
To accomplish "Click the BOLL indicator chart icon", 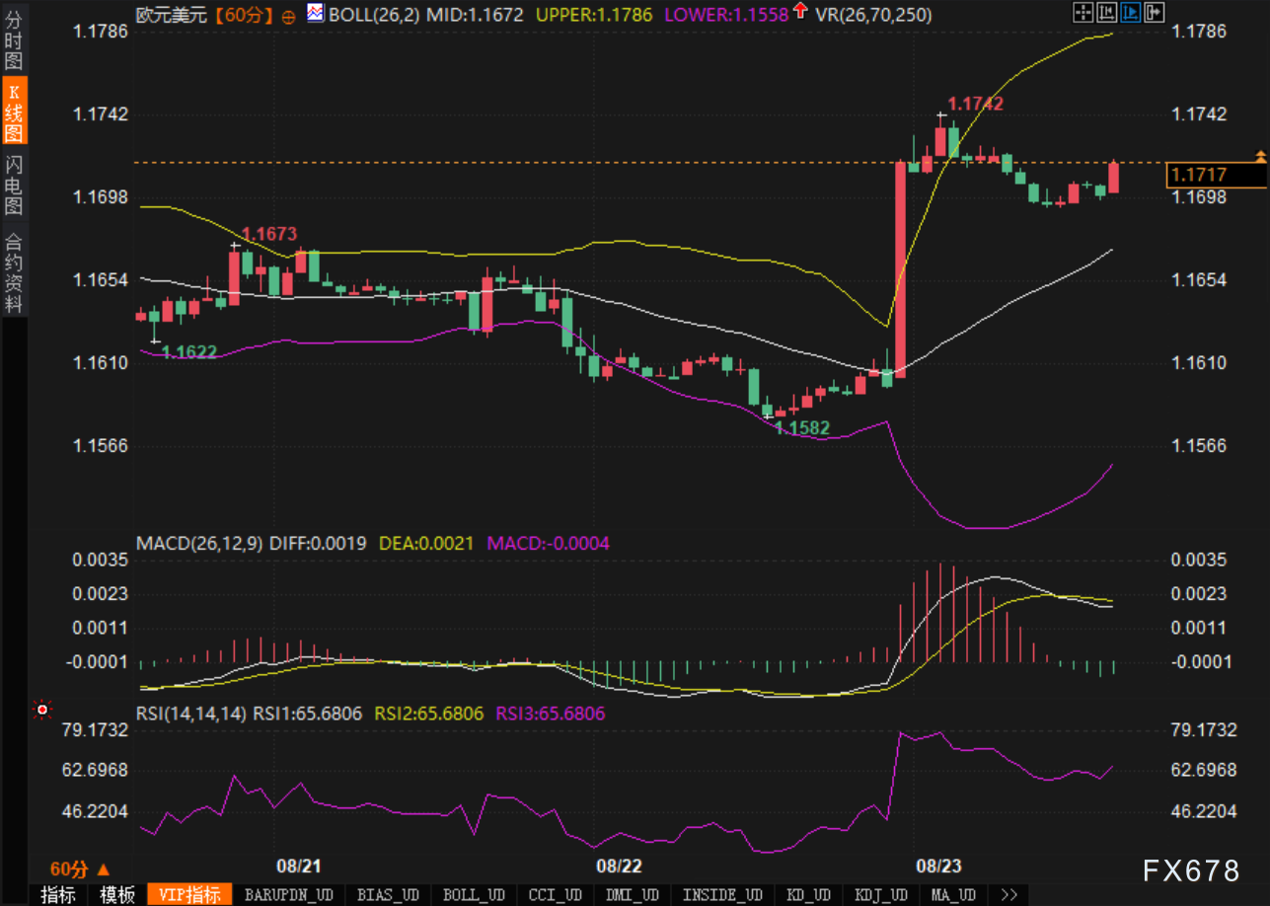I will click(x=315, y=14).
